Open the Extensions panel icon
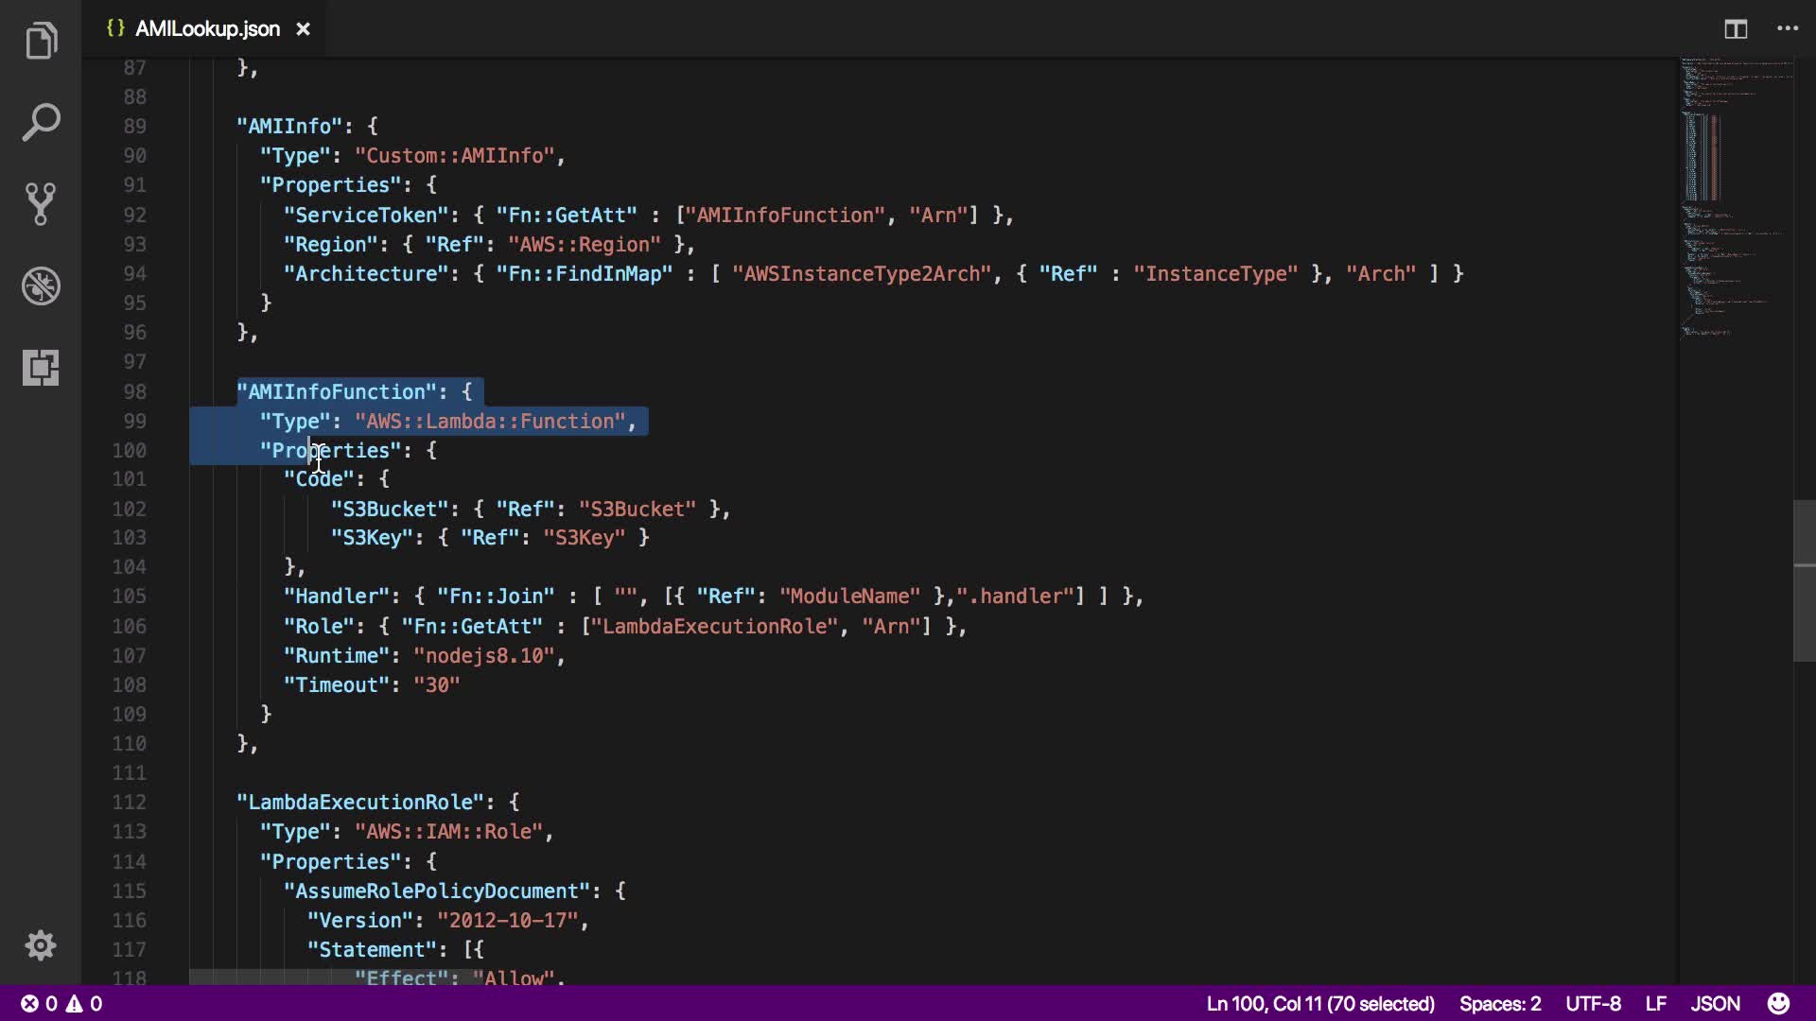The width and height of the screenshot is (1816, 1021). (41, 367)
